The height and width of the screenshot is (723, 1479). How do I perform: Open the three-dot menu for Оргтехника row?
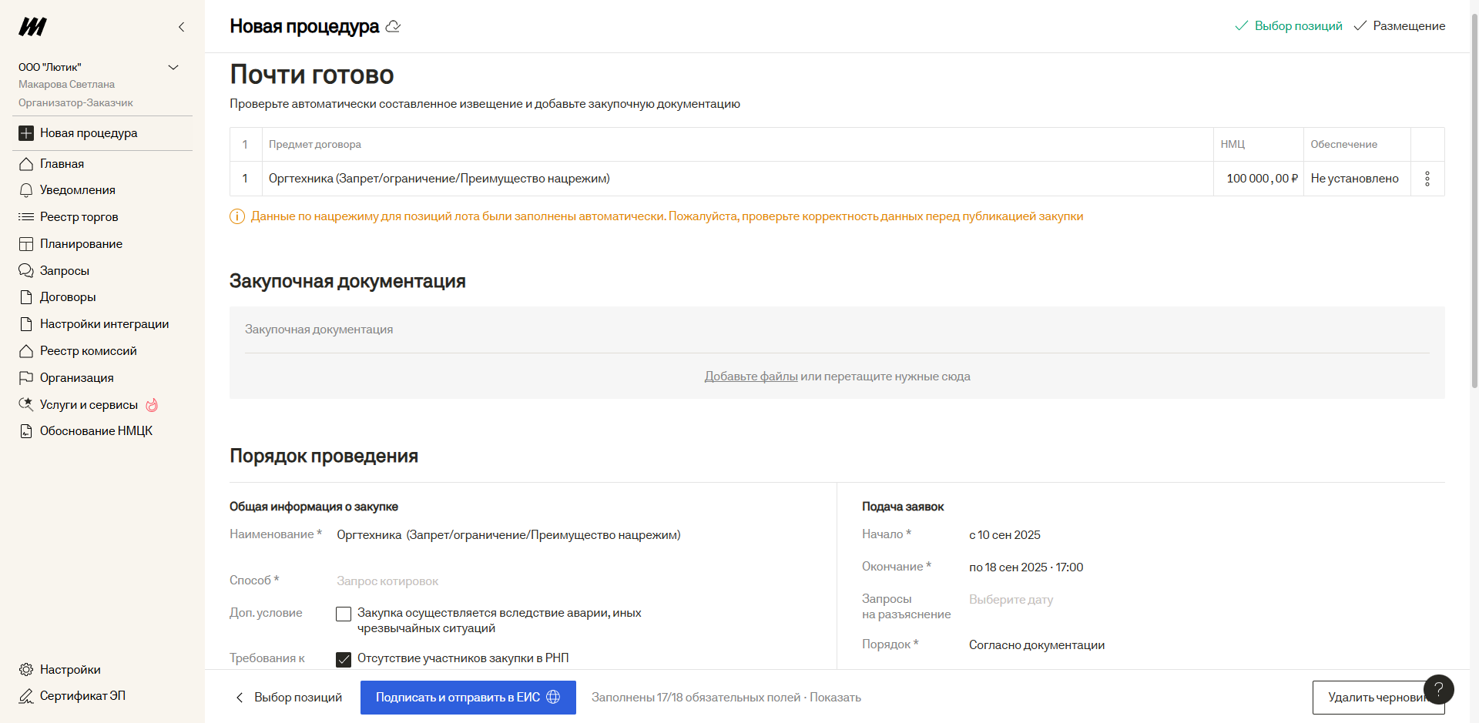pos(1427,179)
